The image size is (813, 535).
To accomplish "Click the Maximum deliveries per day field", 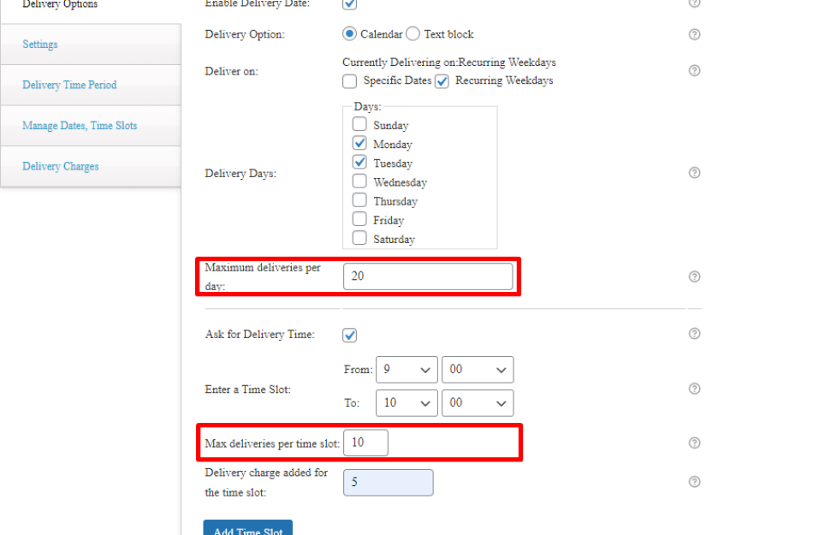I will click(x=428, y=276).
